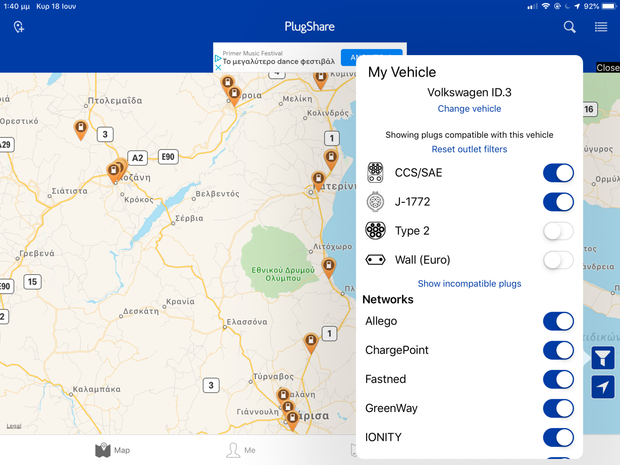Viewport: 620px width, 465px height.
Task: Tap the Εθνικού Δρυμού Ολύμπου park label
Action: (283, 274)
